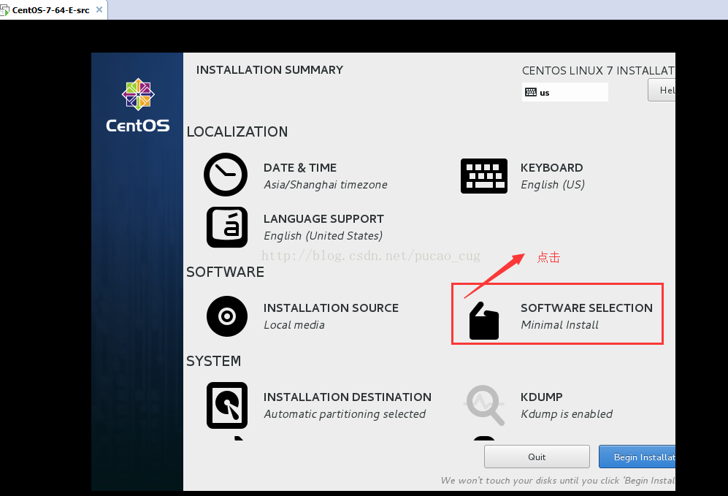The image size is (728, 496).
Task: Click 'Kdump is enabled' text
Action: pyautogui.click(x=567, y=414)
